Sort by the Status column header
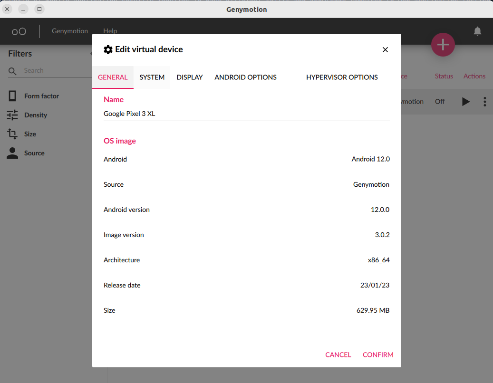Screen dimensions: 493x383 (x=444, y=76)
